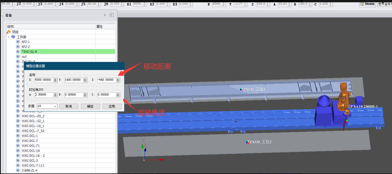This screenshot has width=392, height=174.
Task: Open the 世界坐标 coordinate system dropdown
Action: 384,4
